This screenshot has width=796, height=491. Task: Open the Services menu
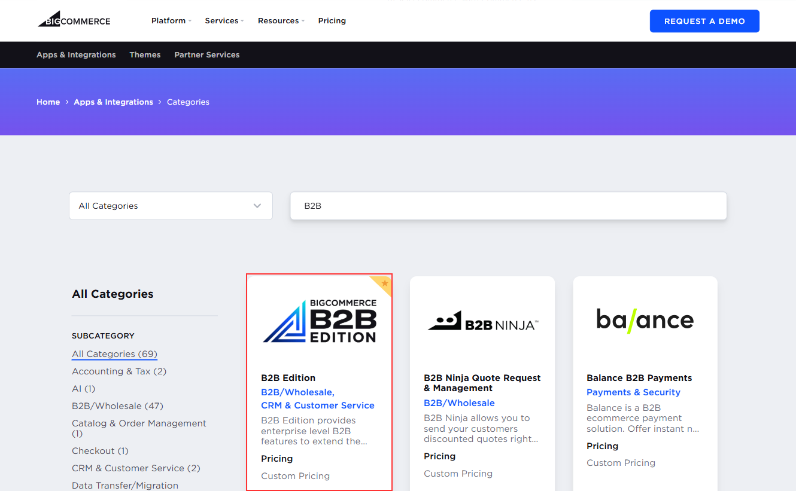pyautogui.click(x=224, y=20)
